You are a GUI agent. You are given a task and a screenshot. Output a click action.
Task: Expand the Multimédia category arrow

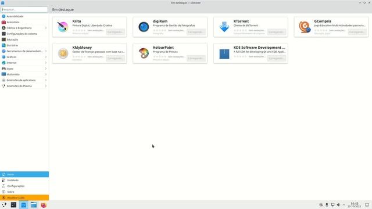point(45,74)
